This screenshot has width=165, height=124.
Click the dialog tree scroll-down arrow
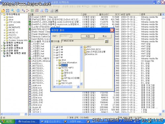pyautogui.click(x=81, y=84)
